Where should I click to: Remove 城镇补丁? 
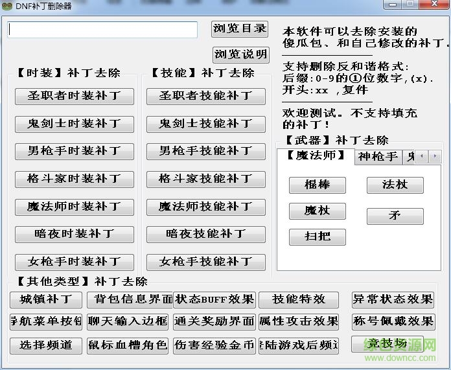point(46,300)
